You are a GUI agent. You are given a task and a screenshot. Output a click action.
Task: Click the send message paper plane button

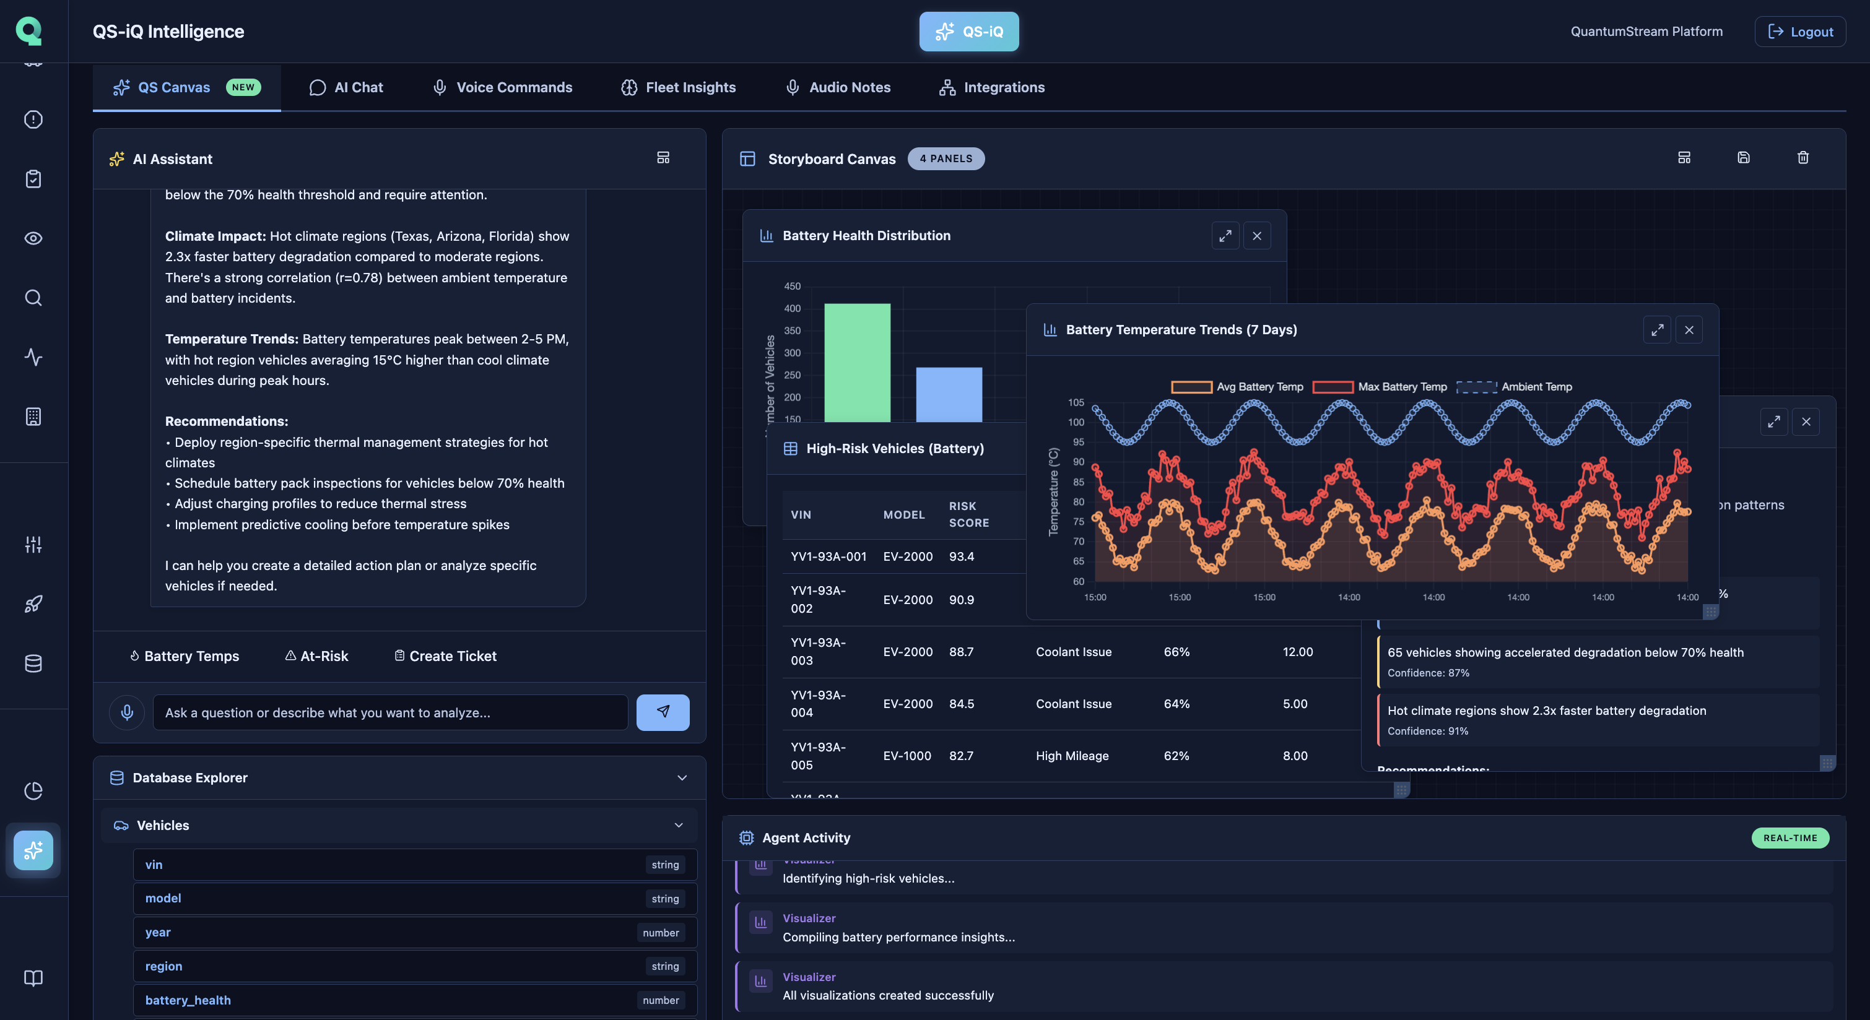[x=662, y=712]
